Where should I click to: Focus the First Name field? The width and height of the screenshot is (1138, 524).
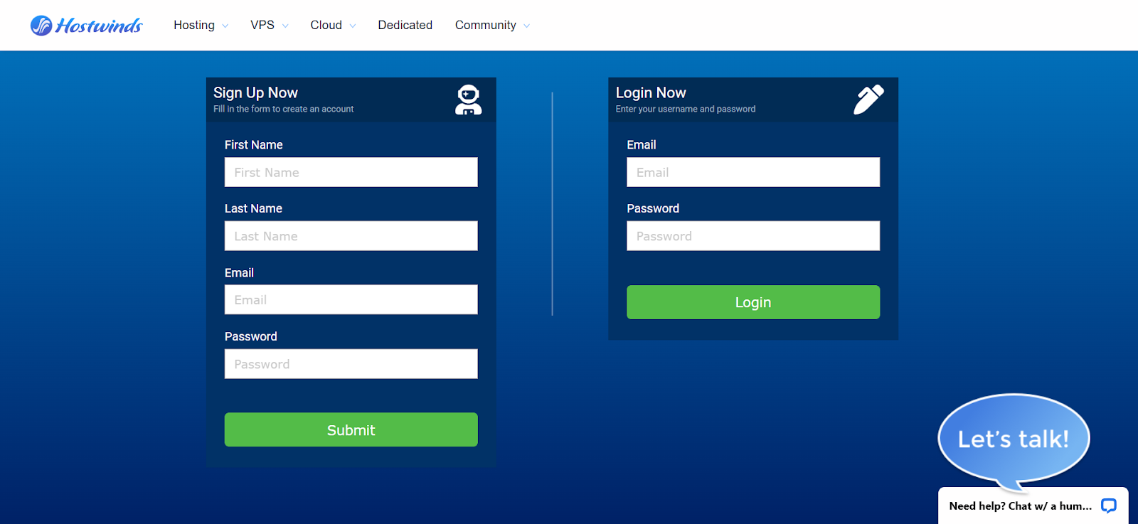click(351, 172)
